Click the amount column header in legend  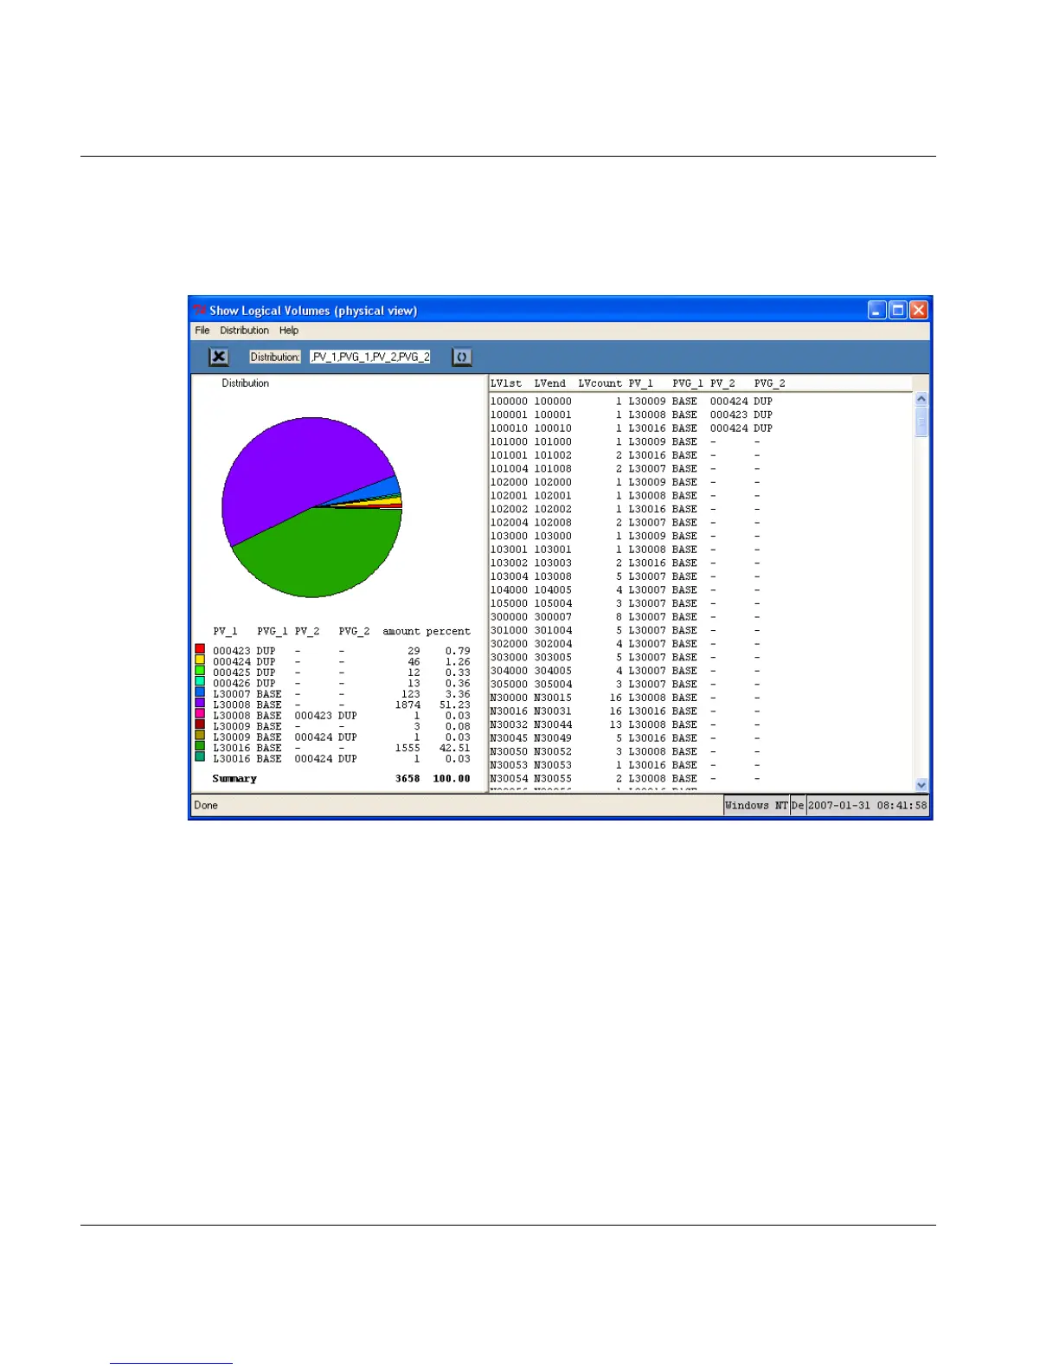point(401,632)
